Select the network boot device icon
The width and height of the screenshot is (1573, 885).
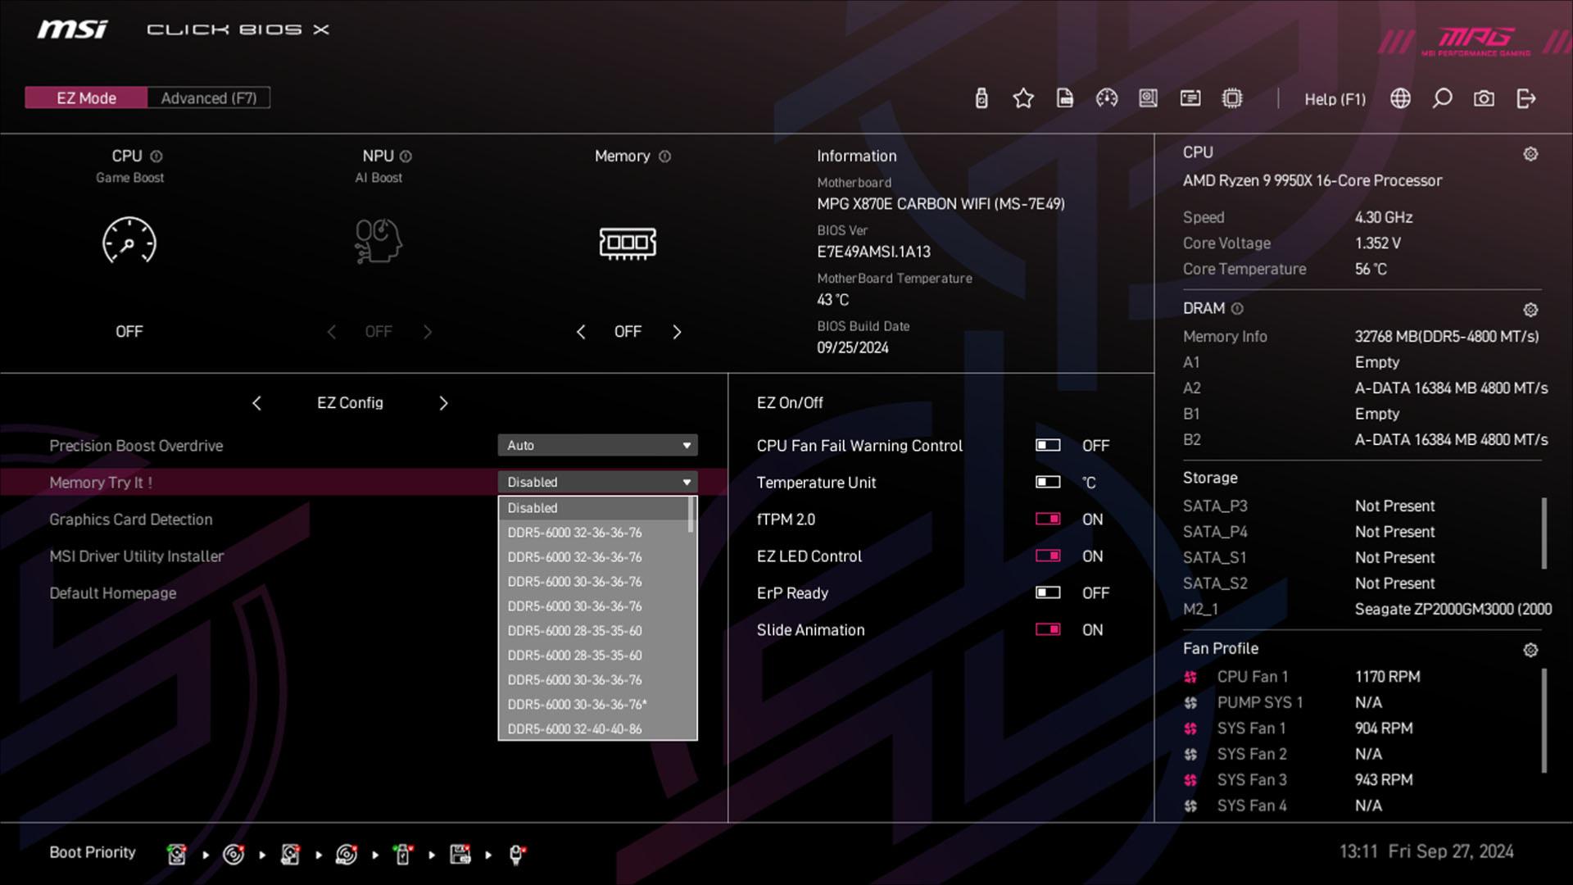click(x=517, y=855)
